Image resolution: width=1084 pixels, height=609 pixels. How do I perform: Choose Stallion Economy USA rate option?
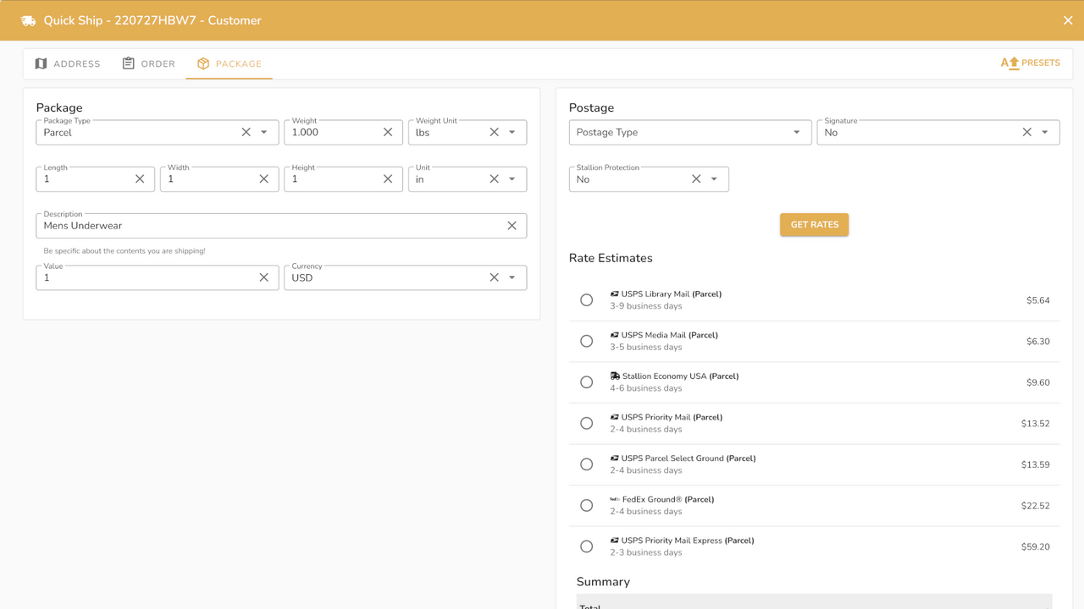(x=586, y=382)
